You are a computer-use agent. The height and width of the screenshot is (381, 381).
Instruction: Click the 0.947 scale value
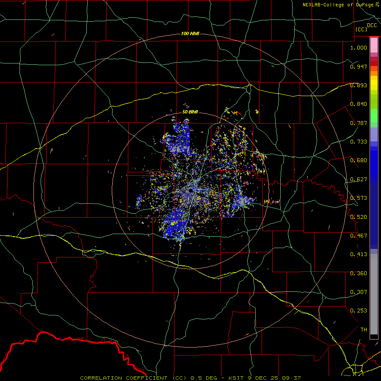pos(359,66)
